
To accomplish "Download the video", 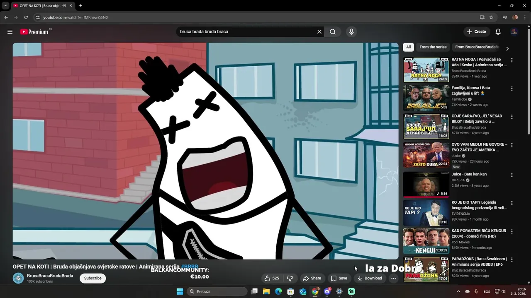I will [370, 278].
